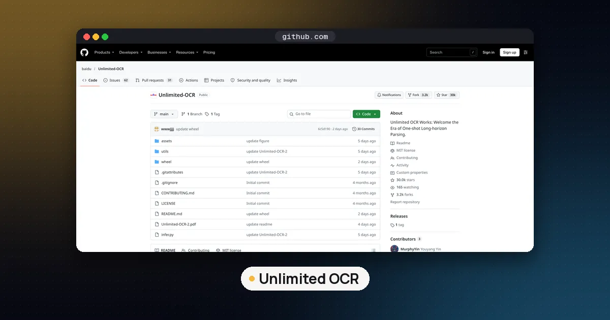The height and width of the screenshot is (320, 610).
Task: Star the repository
Action: (447, 95)
